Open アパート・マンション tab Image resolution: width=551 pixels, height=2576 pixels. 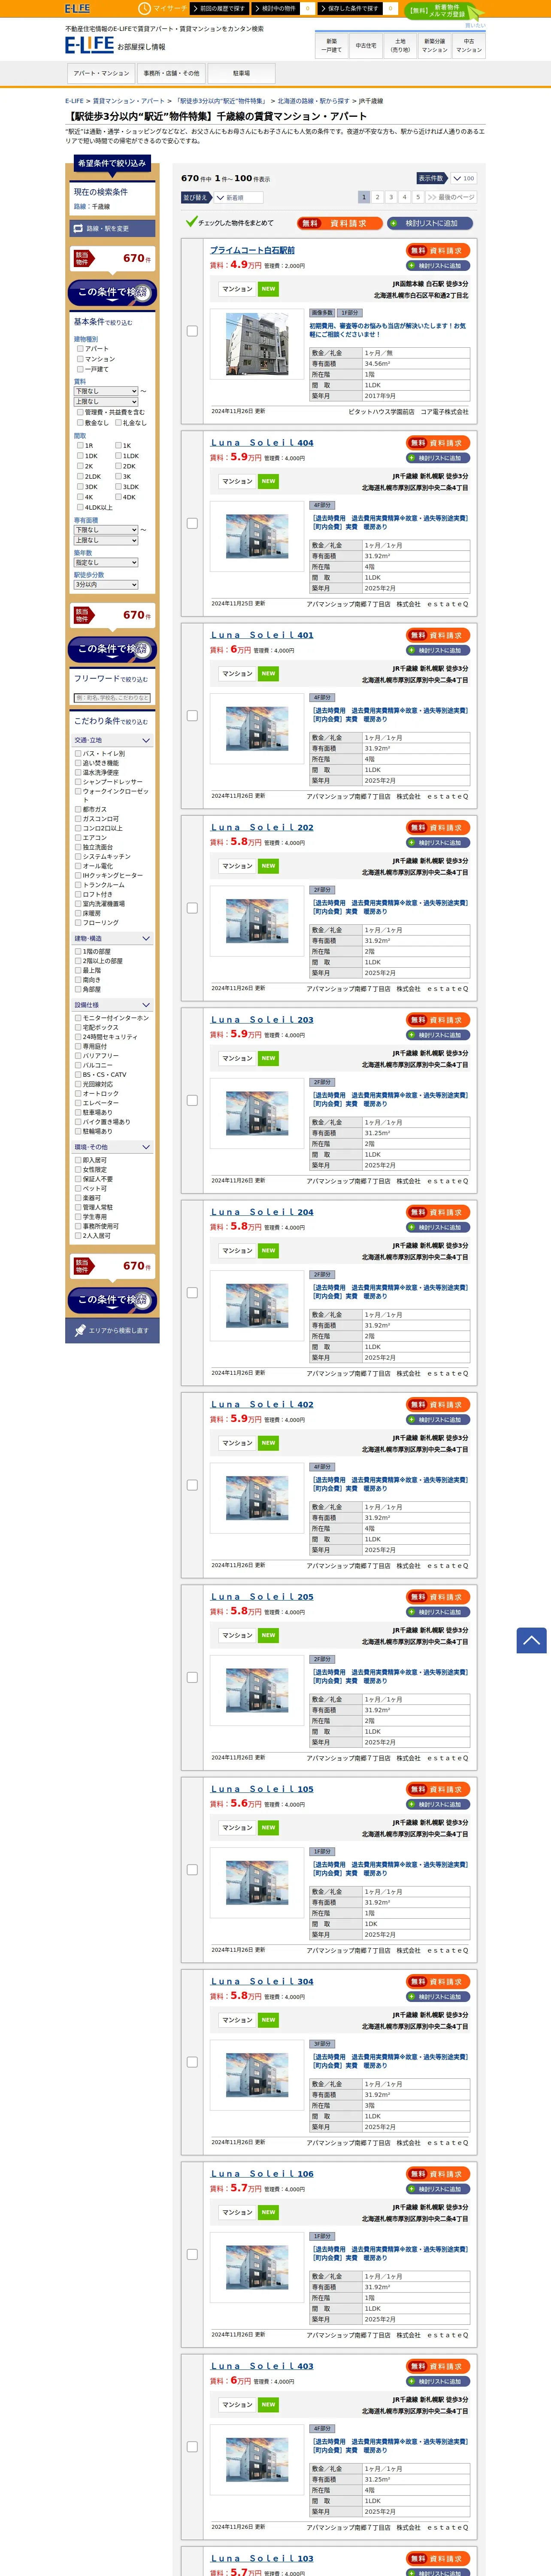[x=101, y=73]
